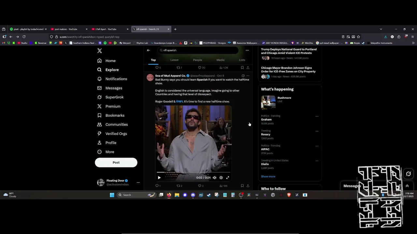417x234 pixels.
Task: Open Bookmarks in sidebar
Action: coord(111,115)
